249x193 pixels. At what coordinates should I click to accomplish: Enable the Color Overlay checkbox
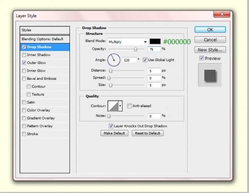[24, 110]
